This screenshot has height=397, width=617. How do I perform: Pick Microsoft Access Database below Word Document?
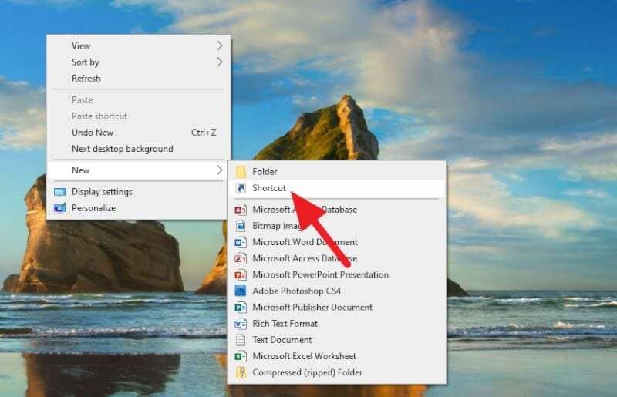(337, 258)
